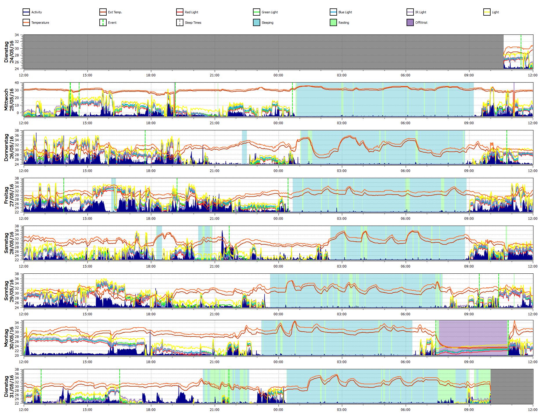Click the Mittwoch event marker near 00:40
The width and height of the screenshot is (541, 417).
tap(292, 100)
